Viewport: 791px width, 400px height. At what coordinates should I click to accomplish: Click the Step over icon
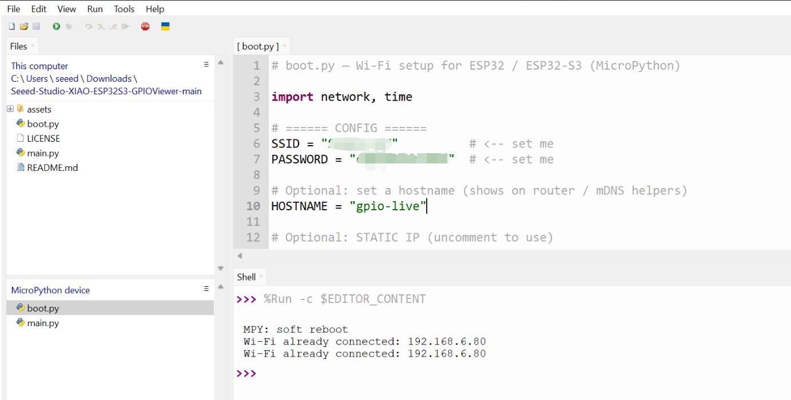(89, 26)
